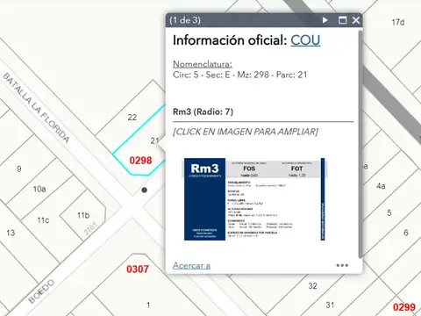Screen dimensions: 421x316
Task: Click block number 0299 label
Action: pyautogui.click(x=404, y=307)
